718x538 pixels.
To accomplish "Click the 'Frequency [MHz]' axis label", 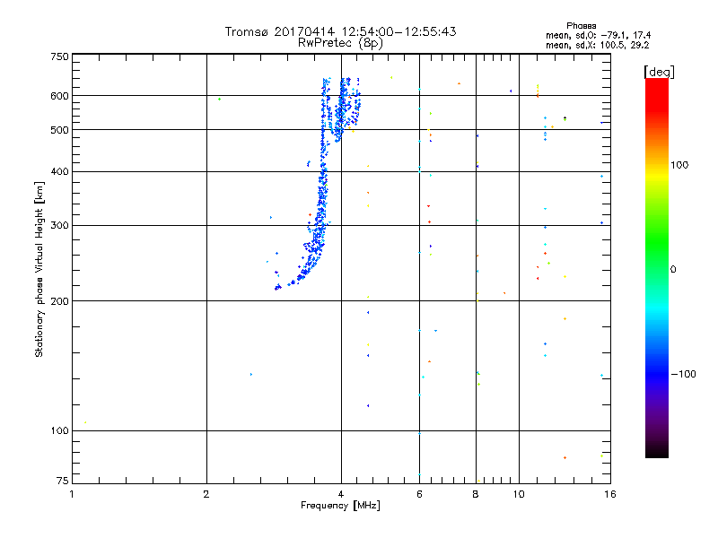I will tap(340, 506).
